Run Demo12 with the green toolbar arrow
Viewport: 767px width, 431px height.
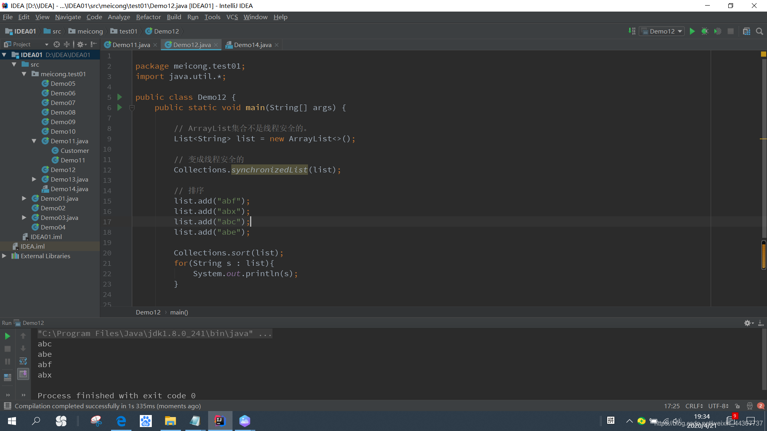pyautogui.click(x=692, y=31)
